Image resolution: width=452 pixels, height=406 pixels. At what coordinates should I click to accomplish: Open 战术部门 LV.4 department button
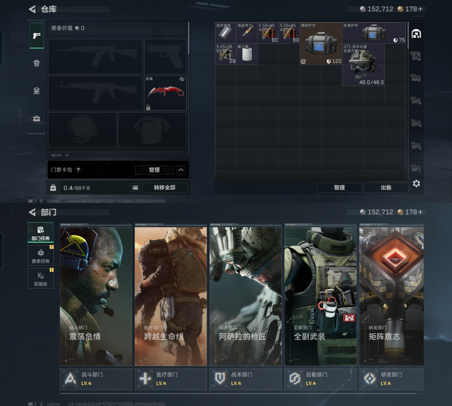(246, 379)
